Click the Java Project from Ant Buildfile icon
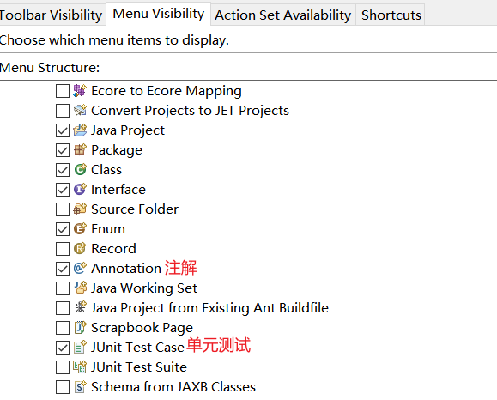Image resolution: width=497 pixels, height=400 pixels. (80, 307)
